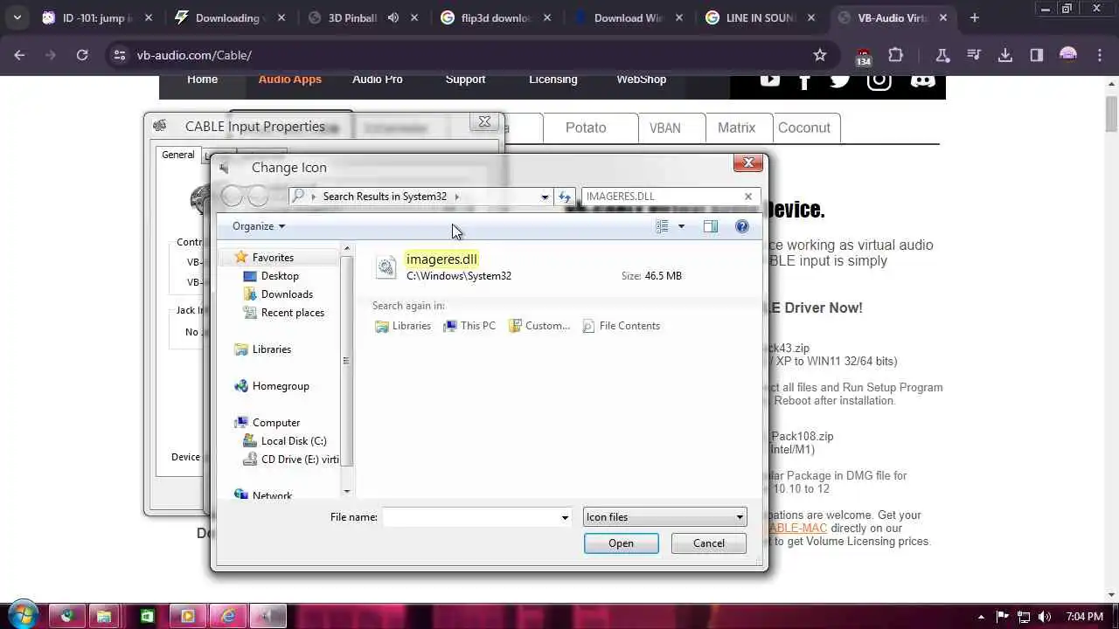1119x629 pixels.
Task: Open the Organize dropdown menu
Action: [259, 226]
